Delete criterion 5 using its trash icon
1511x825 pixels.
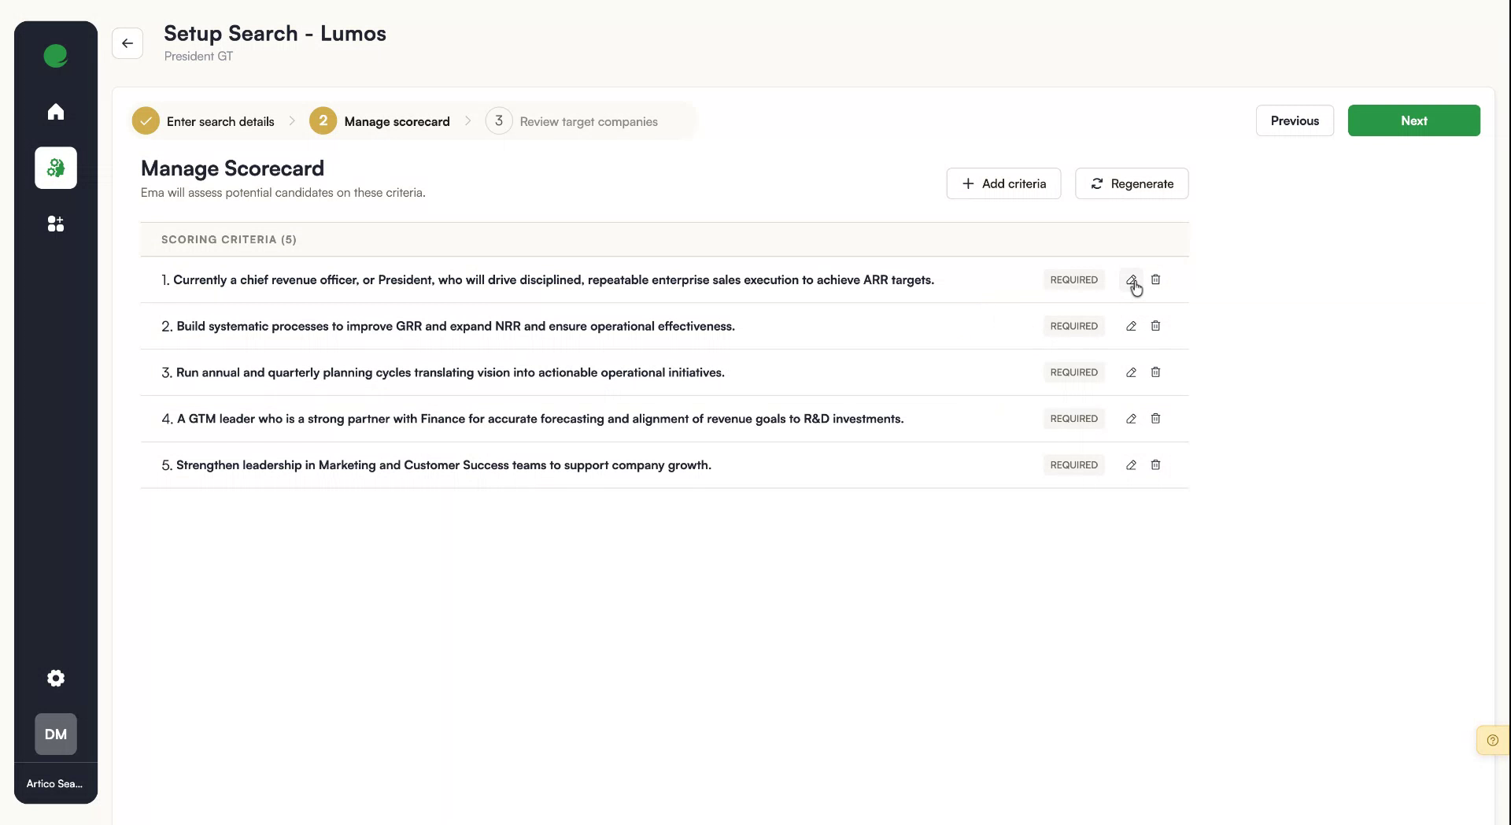tap(1155, 465)
